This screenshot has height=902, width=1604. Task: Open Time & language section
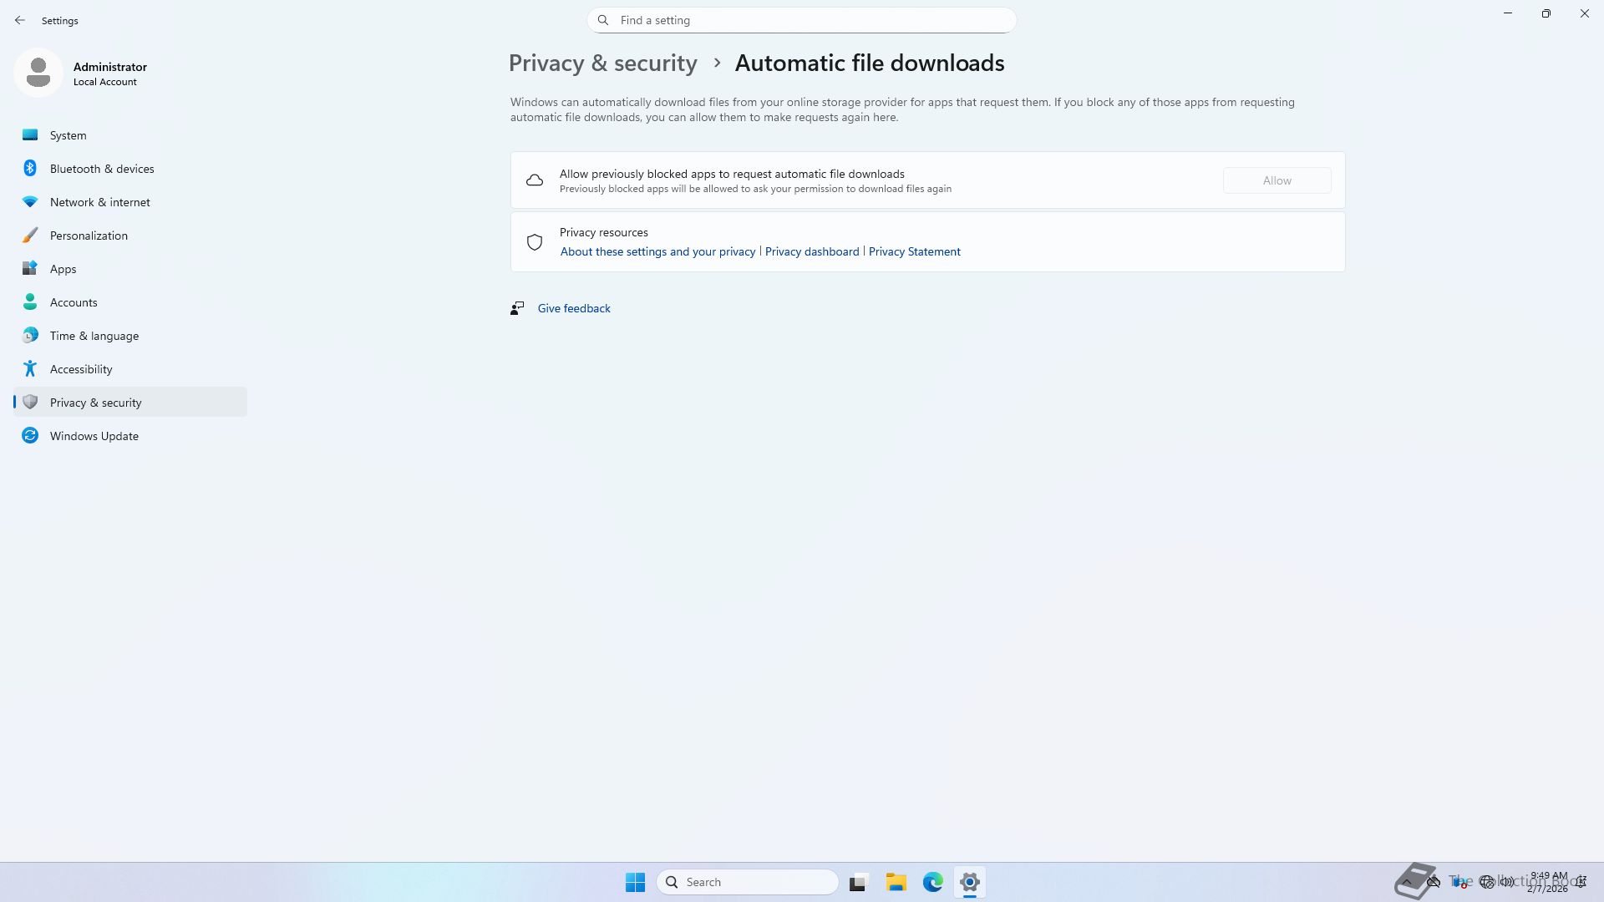coord(94,336)
